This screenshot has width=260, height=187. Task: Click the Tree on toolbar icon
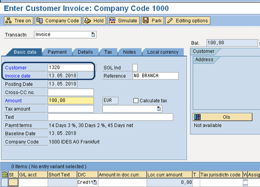point(18,20)
